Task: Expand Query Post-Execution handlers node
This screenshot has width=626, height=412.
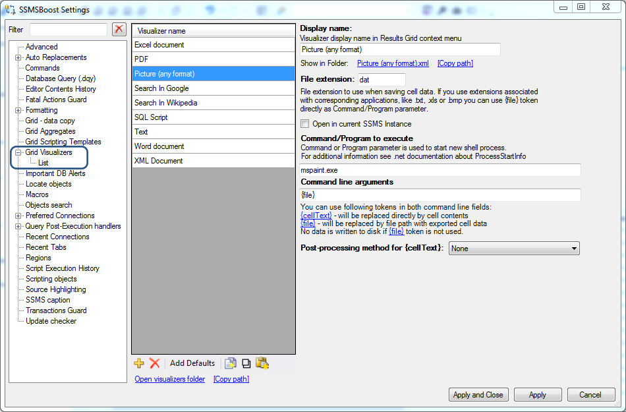Action: (x=18, y=226)
